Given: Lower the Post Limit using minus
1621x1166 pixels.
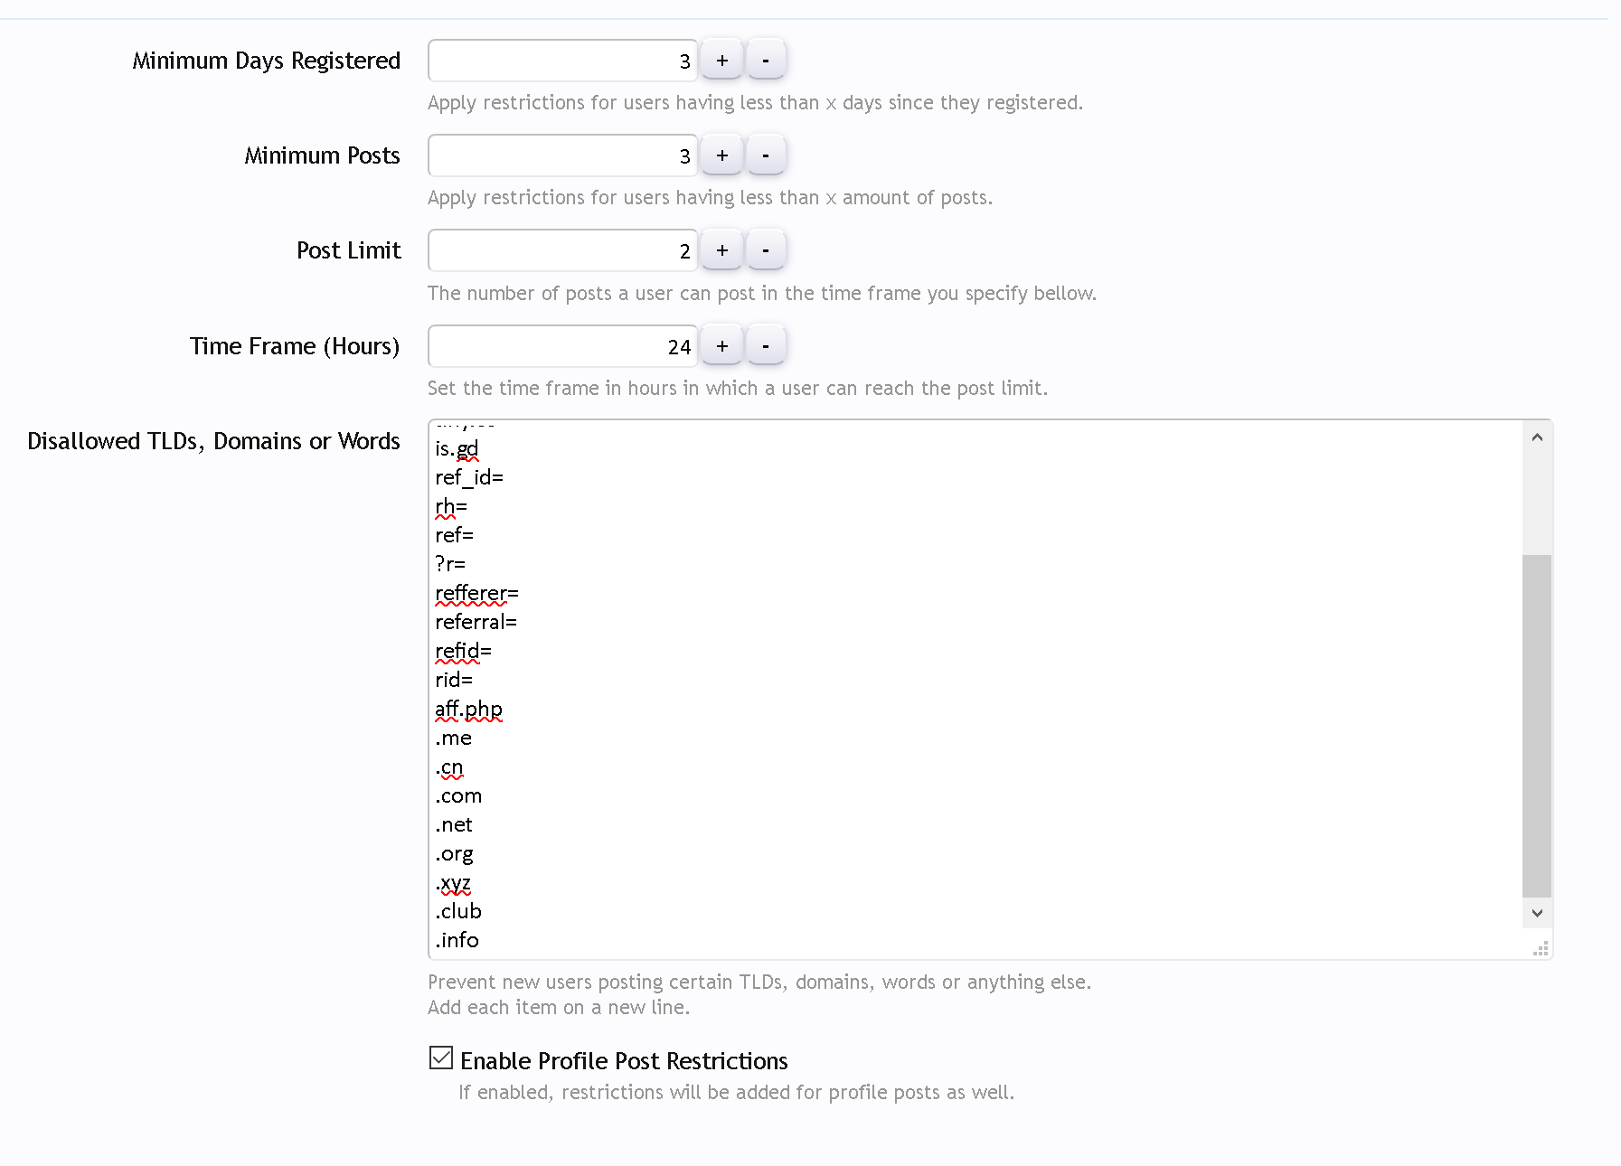Looking at the screenshot, I should pyautogui.click(x=766, y=250).
